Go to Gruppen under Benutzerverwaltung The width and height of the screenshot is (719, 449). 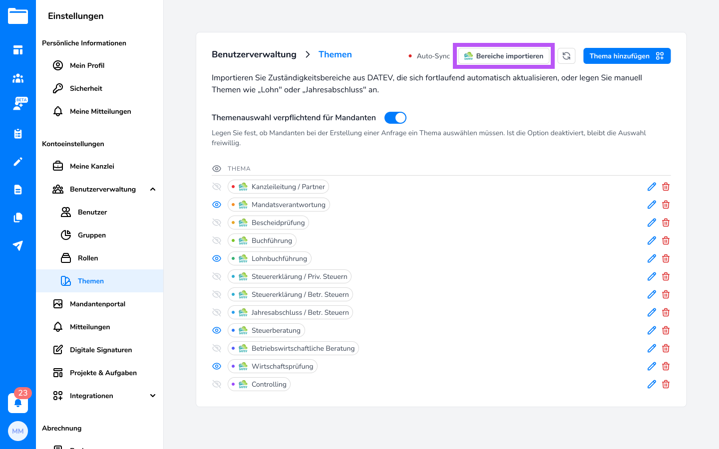(x=92, y=235)
